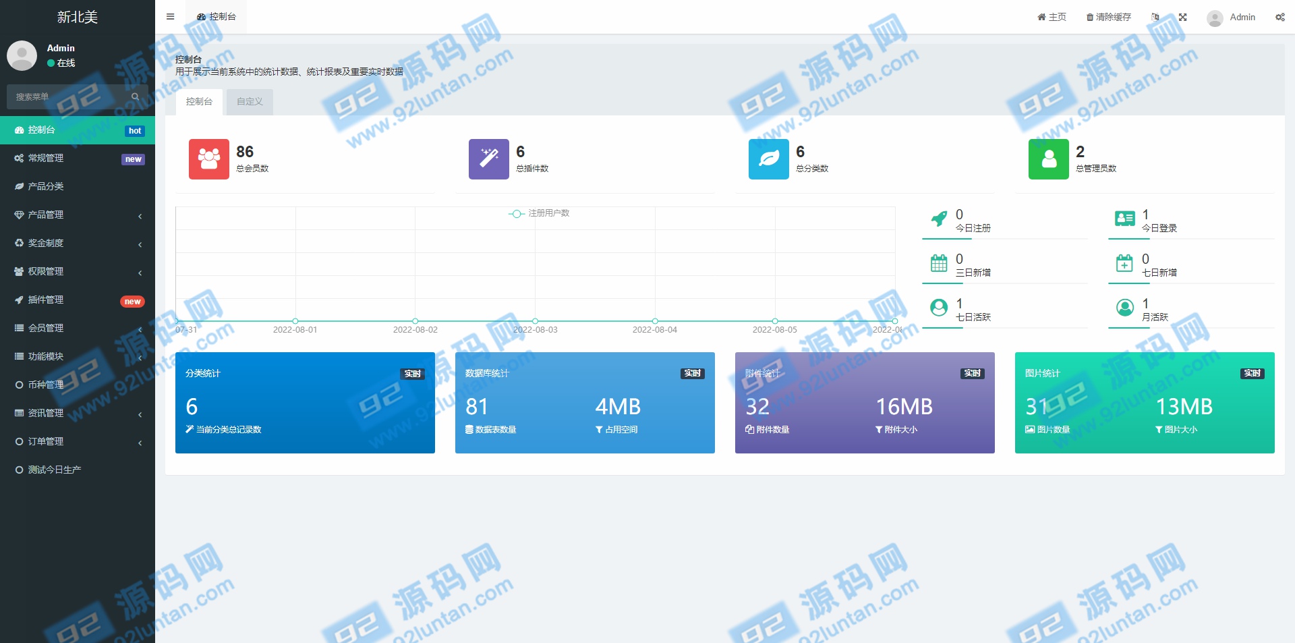Click the 实时 badge on 分类统计 card
The width and height of the screenshot is (1295, 643).
coord(413,374)
